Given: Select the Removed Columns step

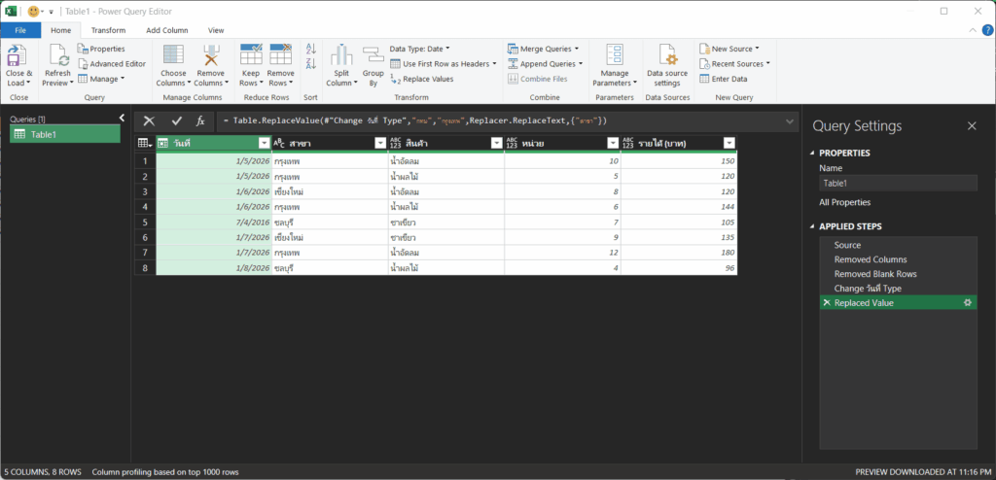Looking at the screenshot, I should [898, 259].
